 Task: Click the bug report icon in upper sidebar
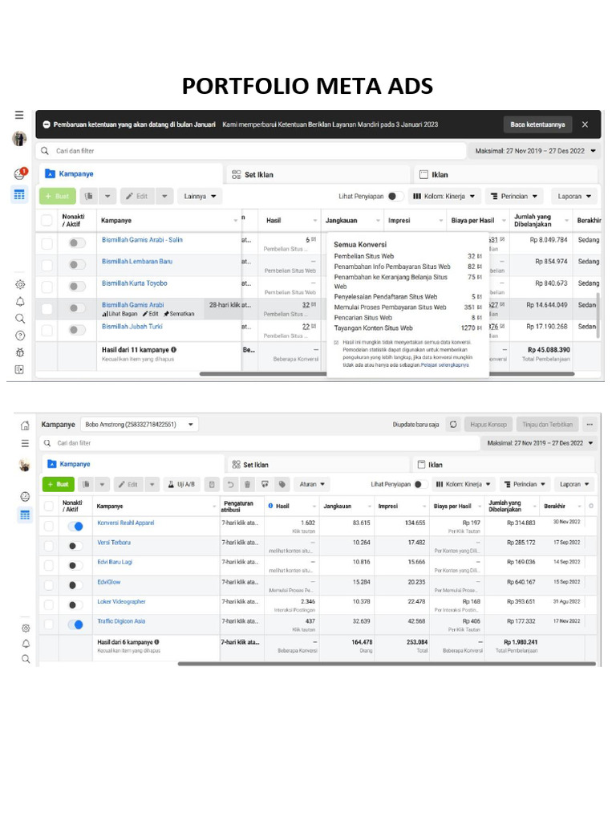click(20, 352)
